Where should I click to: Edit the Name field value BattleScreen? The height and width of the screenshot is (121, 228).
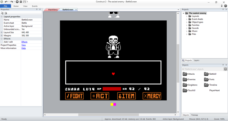point(31,20)
